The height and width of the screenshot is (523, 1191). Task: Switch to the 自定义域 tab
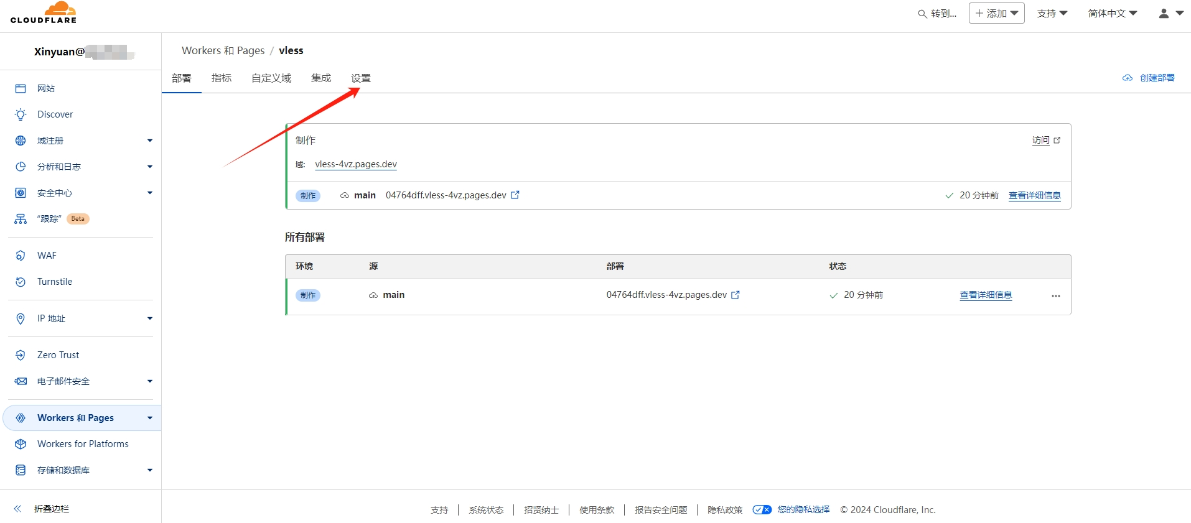[x=271, y=78]
